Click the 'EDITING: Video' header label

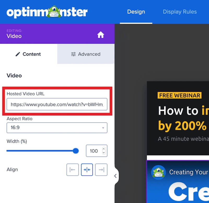(x=14, y=34)
